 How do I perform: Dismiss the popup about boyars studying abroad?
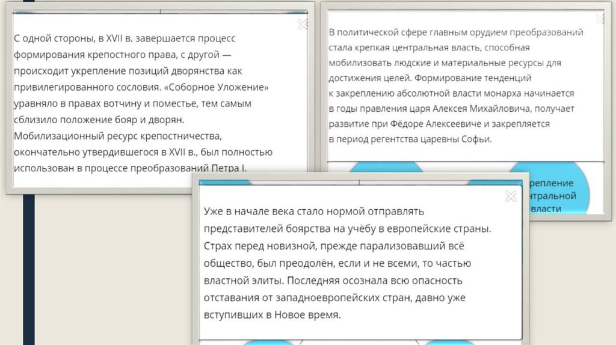(x=510, y=197)
